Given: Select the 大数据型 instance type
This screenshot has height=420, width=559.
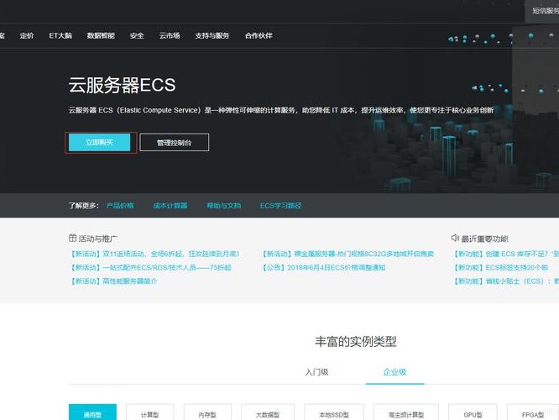Looking at the screenshot, I should coord(268,412).
